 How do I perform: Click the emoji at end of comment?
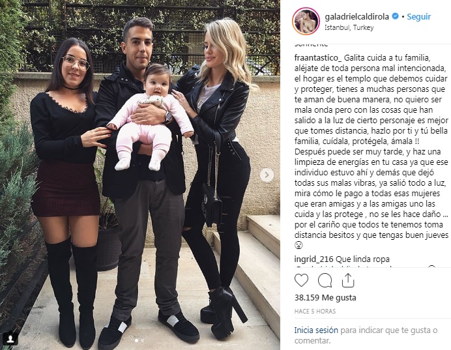(299, 245)
